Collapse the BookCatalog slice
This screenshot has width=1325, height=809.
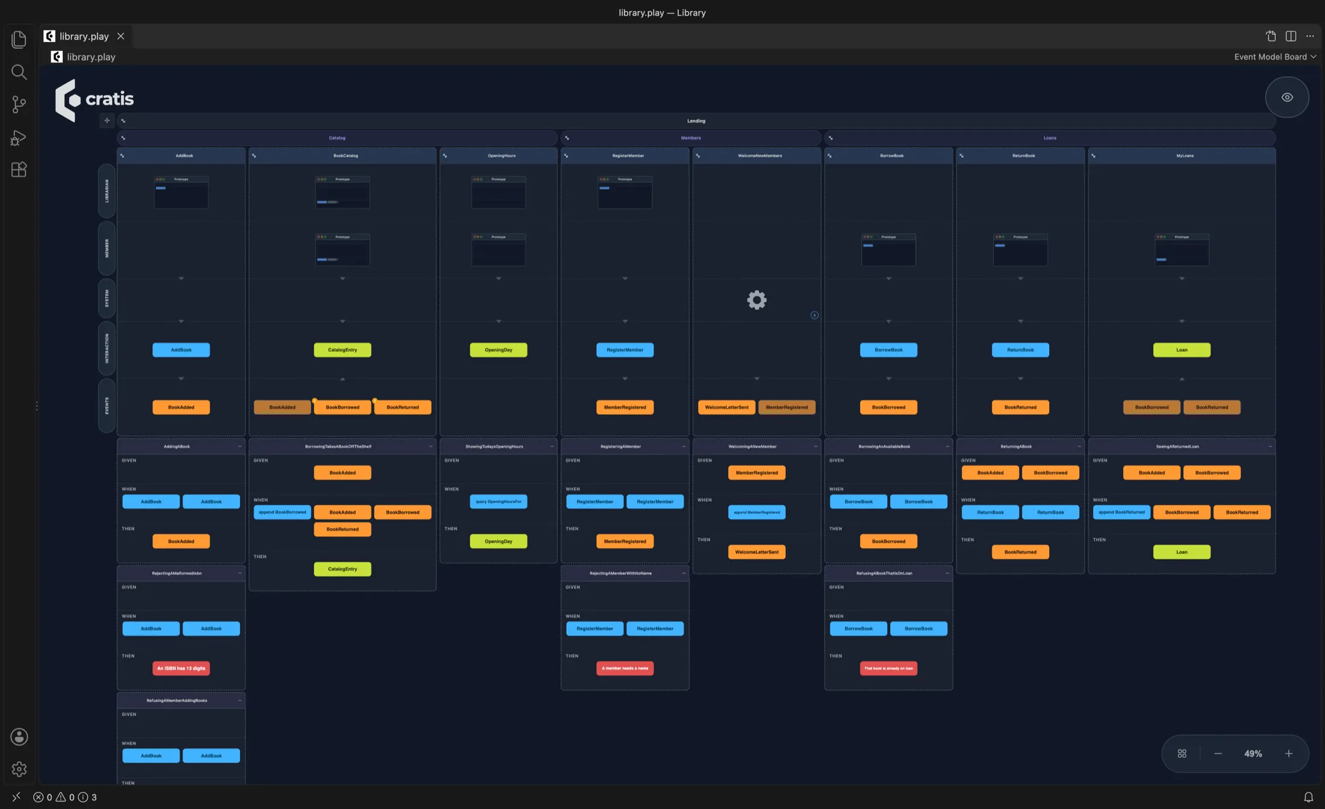pyautogui.click(x=254, y=156)
